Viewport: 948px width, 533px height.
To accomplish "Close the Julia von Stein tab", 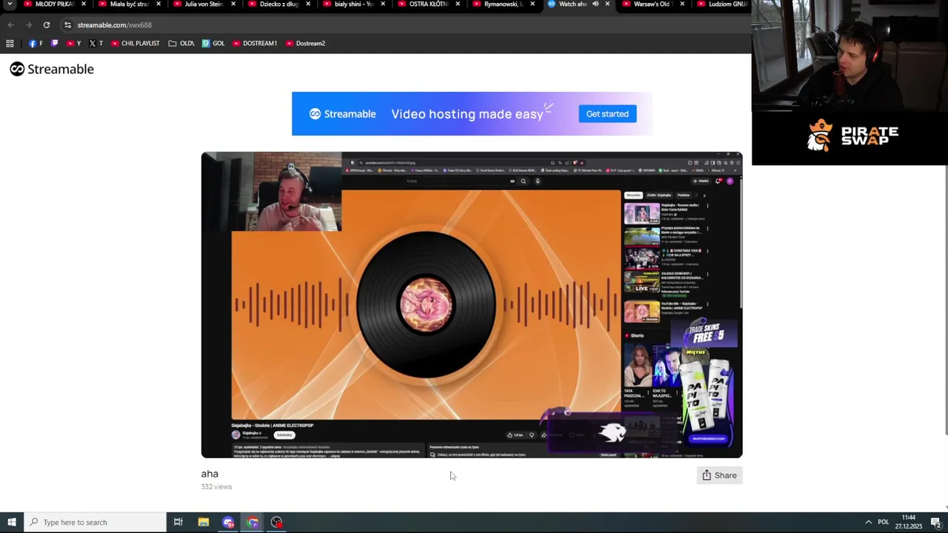I will pyautogui.click(x=233, y=4).
